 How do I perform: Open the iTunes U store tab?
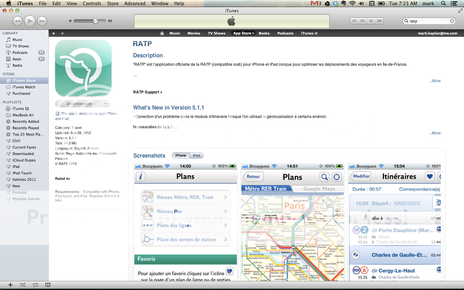pos(309,33)
